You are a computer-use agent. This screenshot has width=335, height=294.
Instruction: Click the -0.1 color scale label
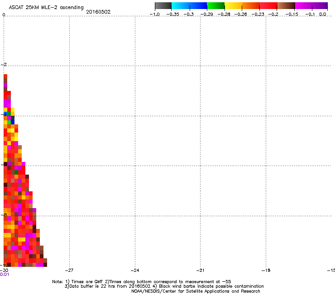click(310, 14)
